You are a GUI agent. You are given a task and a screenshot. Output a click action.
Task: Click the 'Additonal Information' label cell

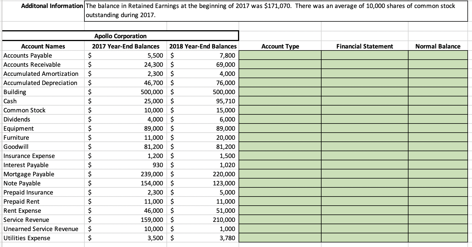[x=52, y=6]
